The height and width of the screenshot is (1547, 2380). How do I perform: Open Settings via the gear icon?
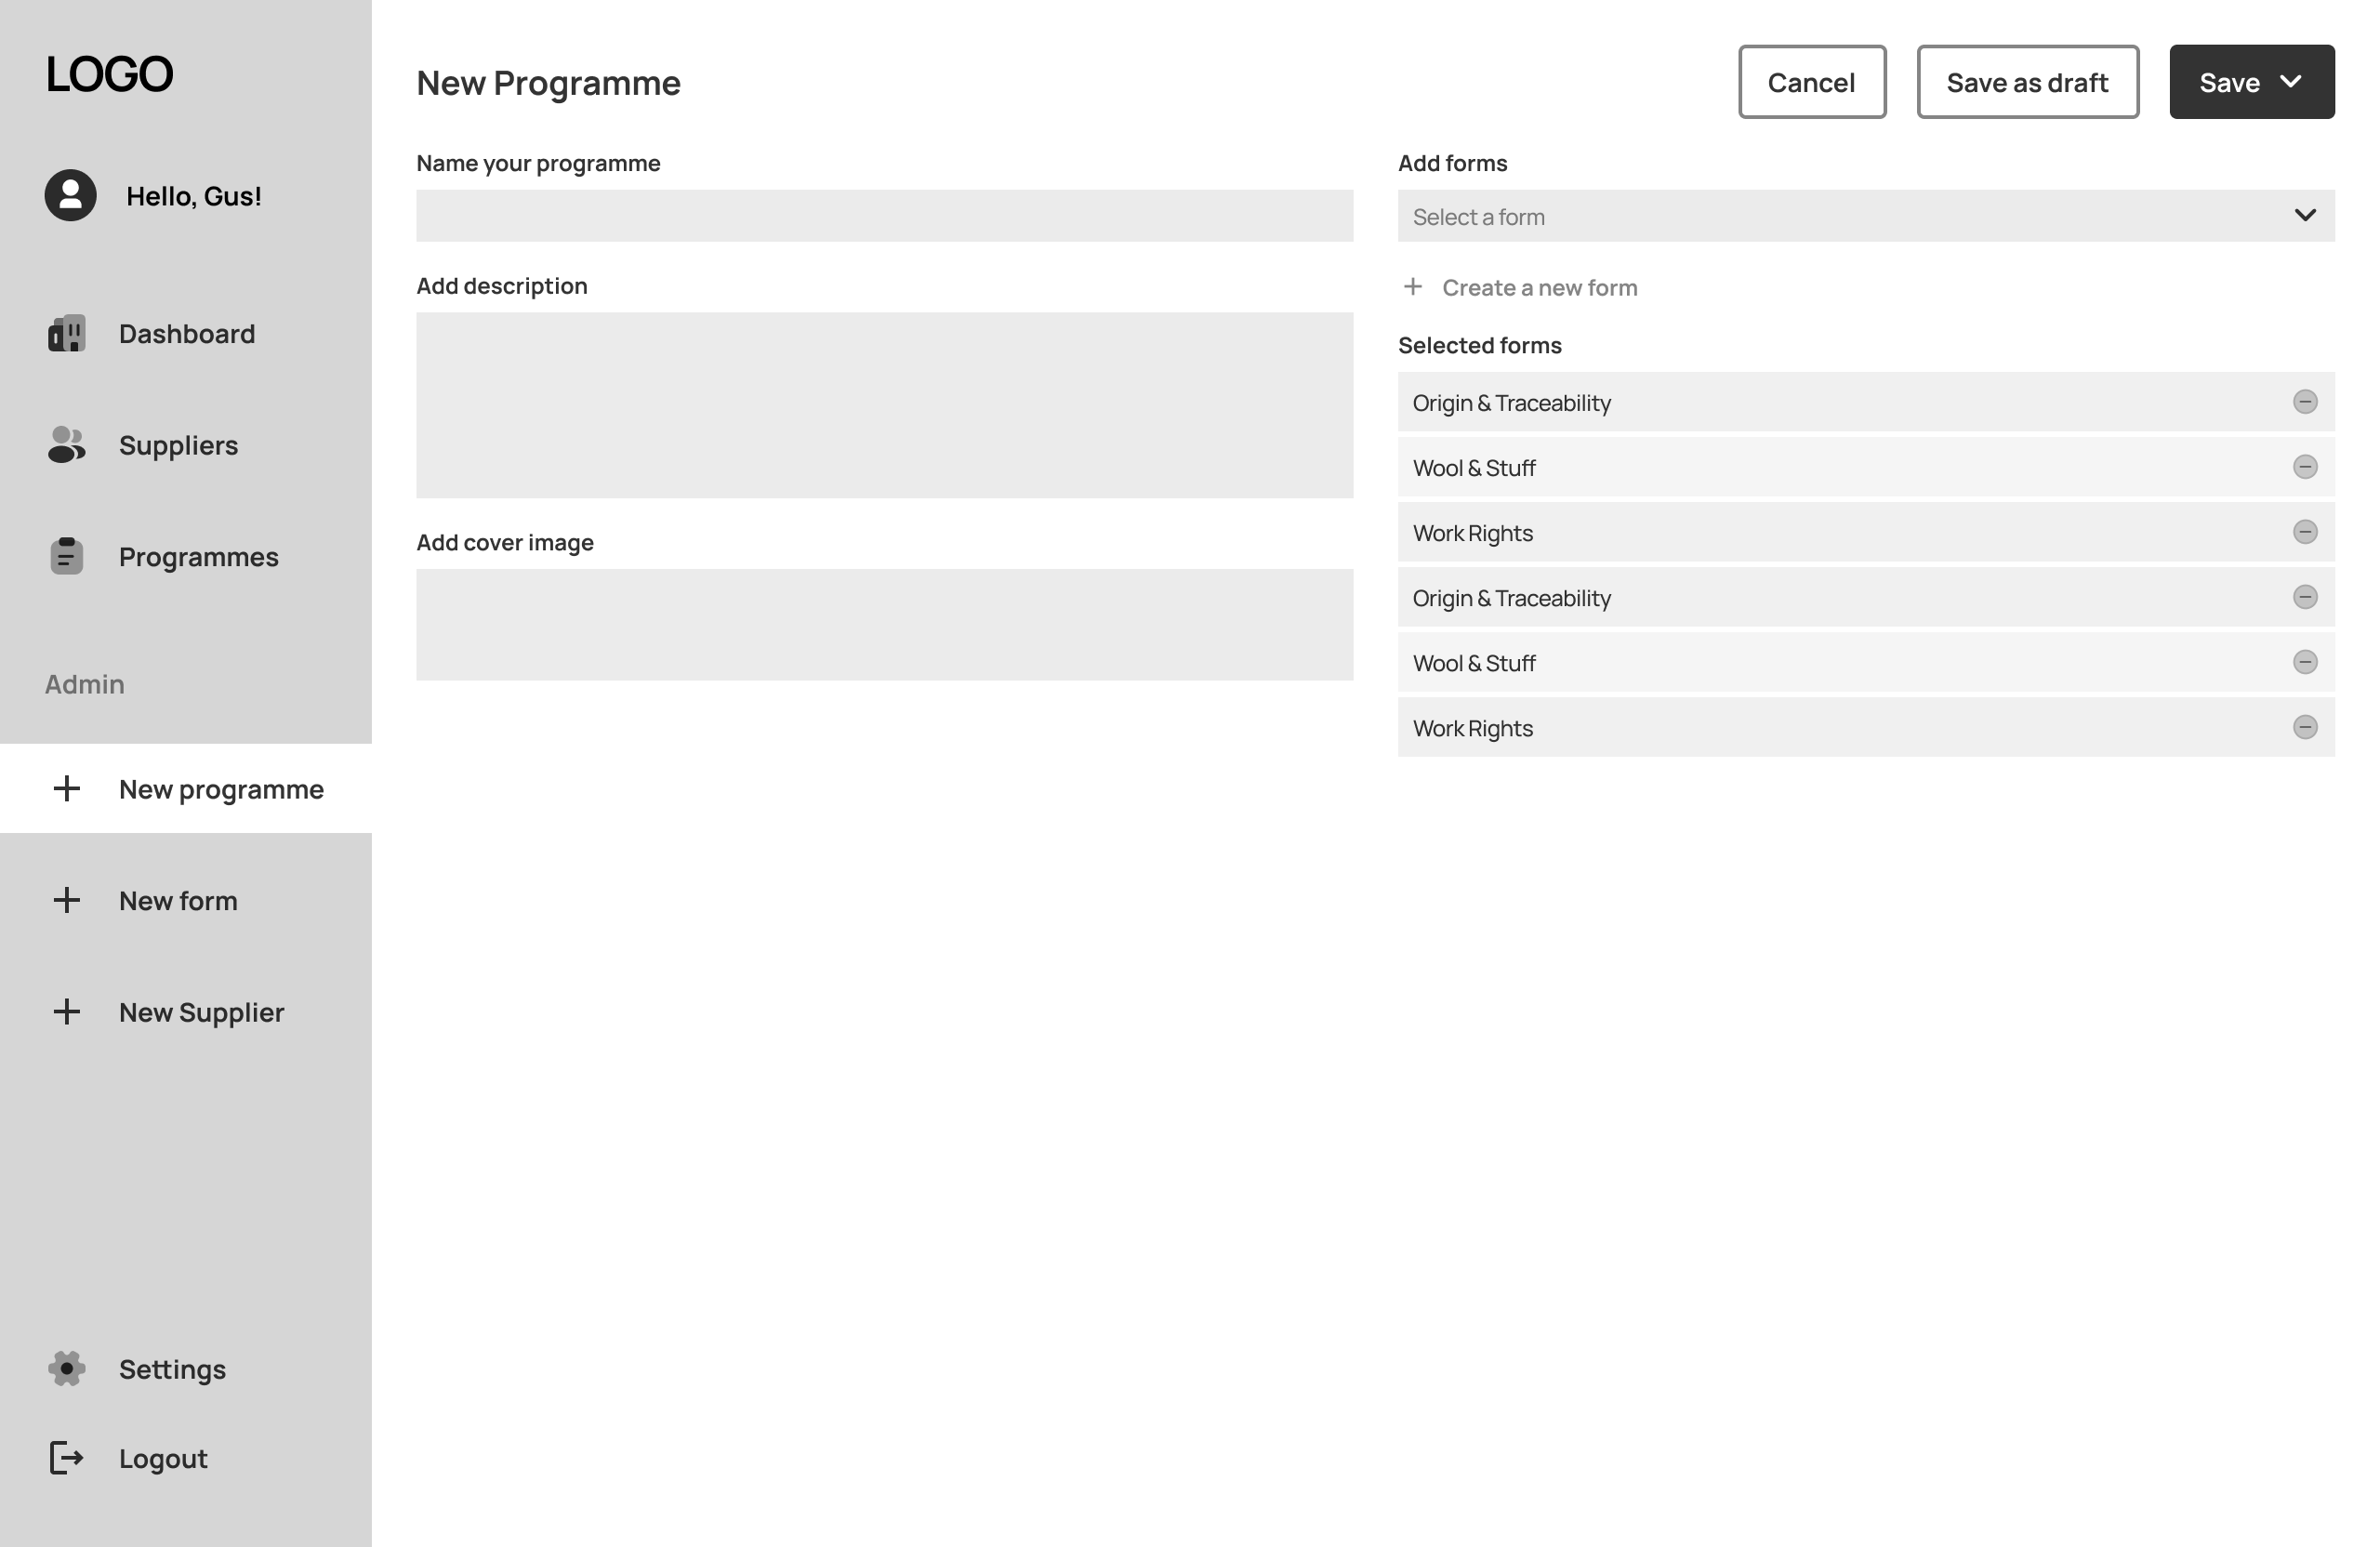[x=67, y=1368]
